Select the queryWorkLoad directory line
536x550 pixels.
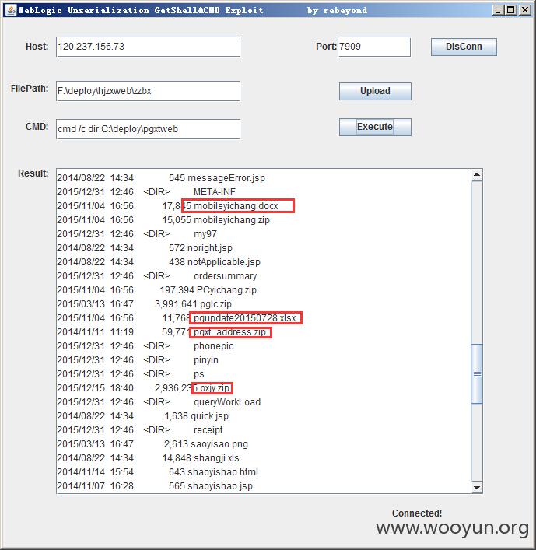point(159,402)
